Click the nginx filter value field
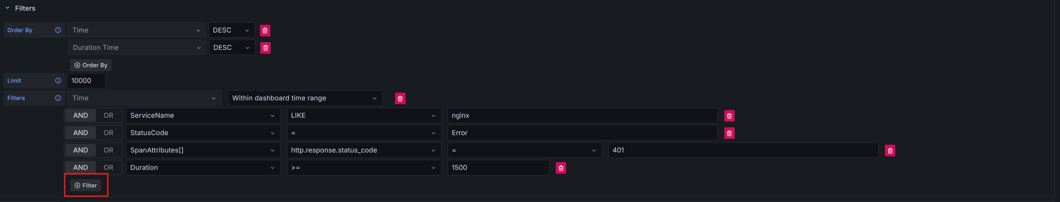Viewport: 1060px width, 202px height. click(x=582, y=115)
